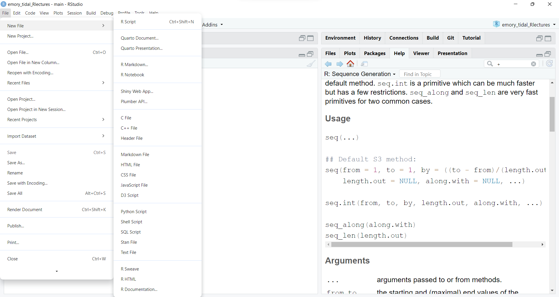
Task: Go to Help home page icon
Action: pyautogui.click(x=351, y=64)
